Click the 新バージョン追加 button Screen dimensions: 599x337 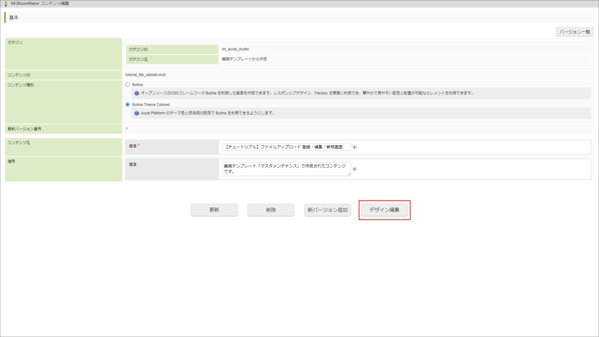coord(328,210)
